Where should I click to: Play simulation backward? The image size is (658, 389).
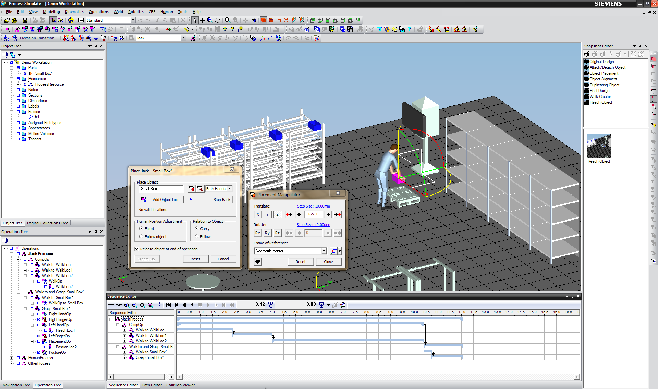coord(192,305)
